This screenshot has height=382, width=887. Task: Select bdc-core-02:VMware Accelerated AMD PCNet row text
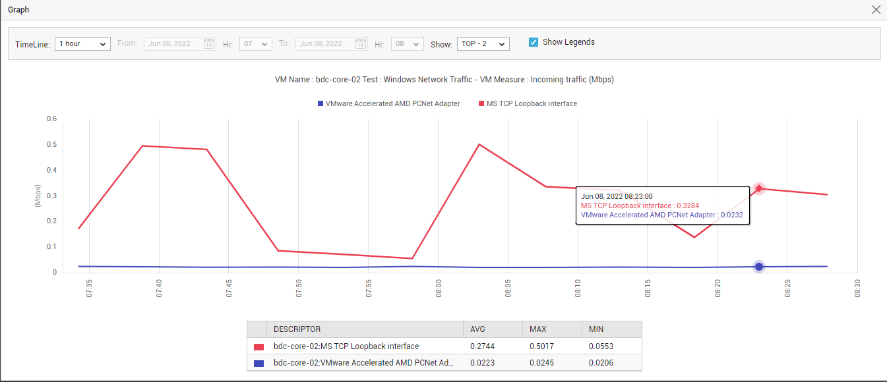pyautogui.click(x=364, y=364)
